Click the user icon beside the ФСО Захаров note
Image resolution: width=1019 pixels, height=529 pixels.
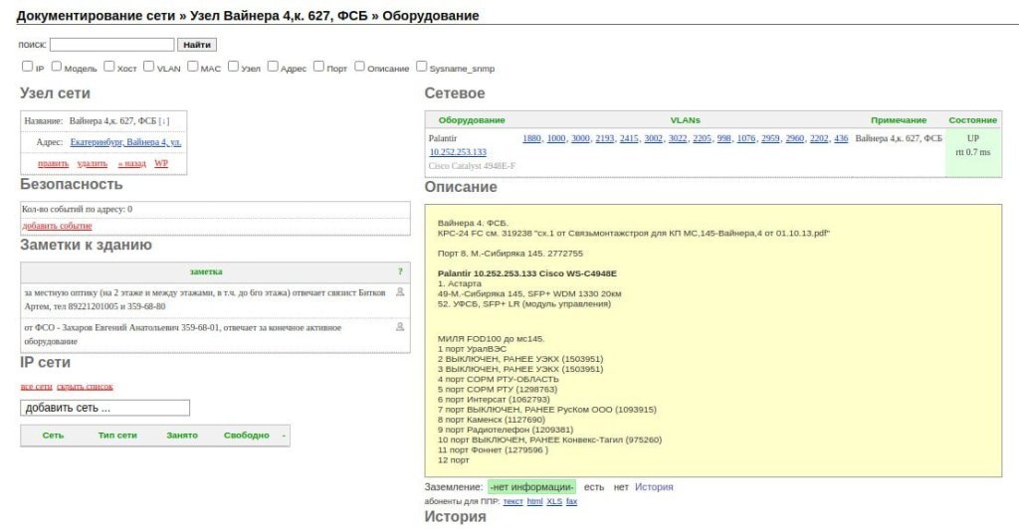(400, 326)
